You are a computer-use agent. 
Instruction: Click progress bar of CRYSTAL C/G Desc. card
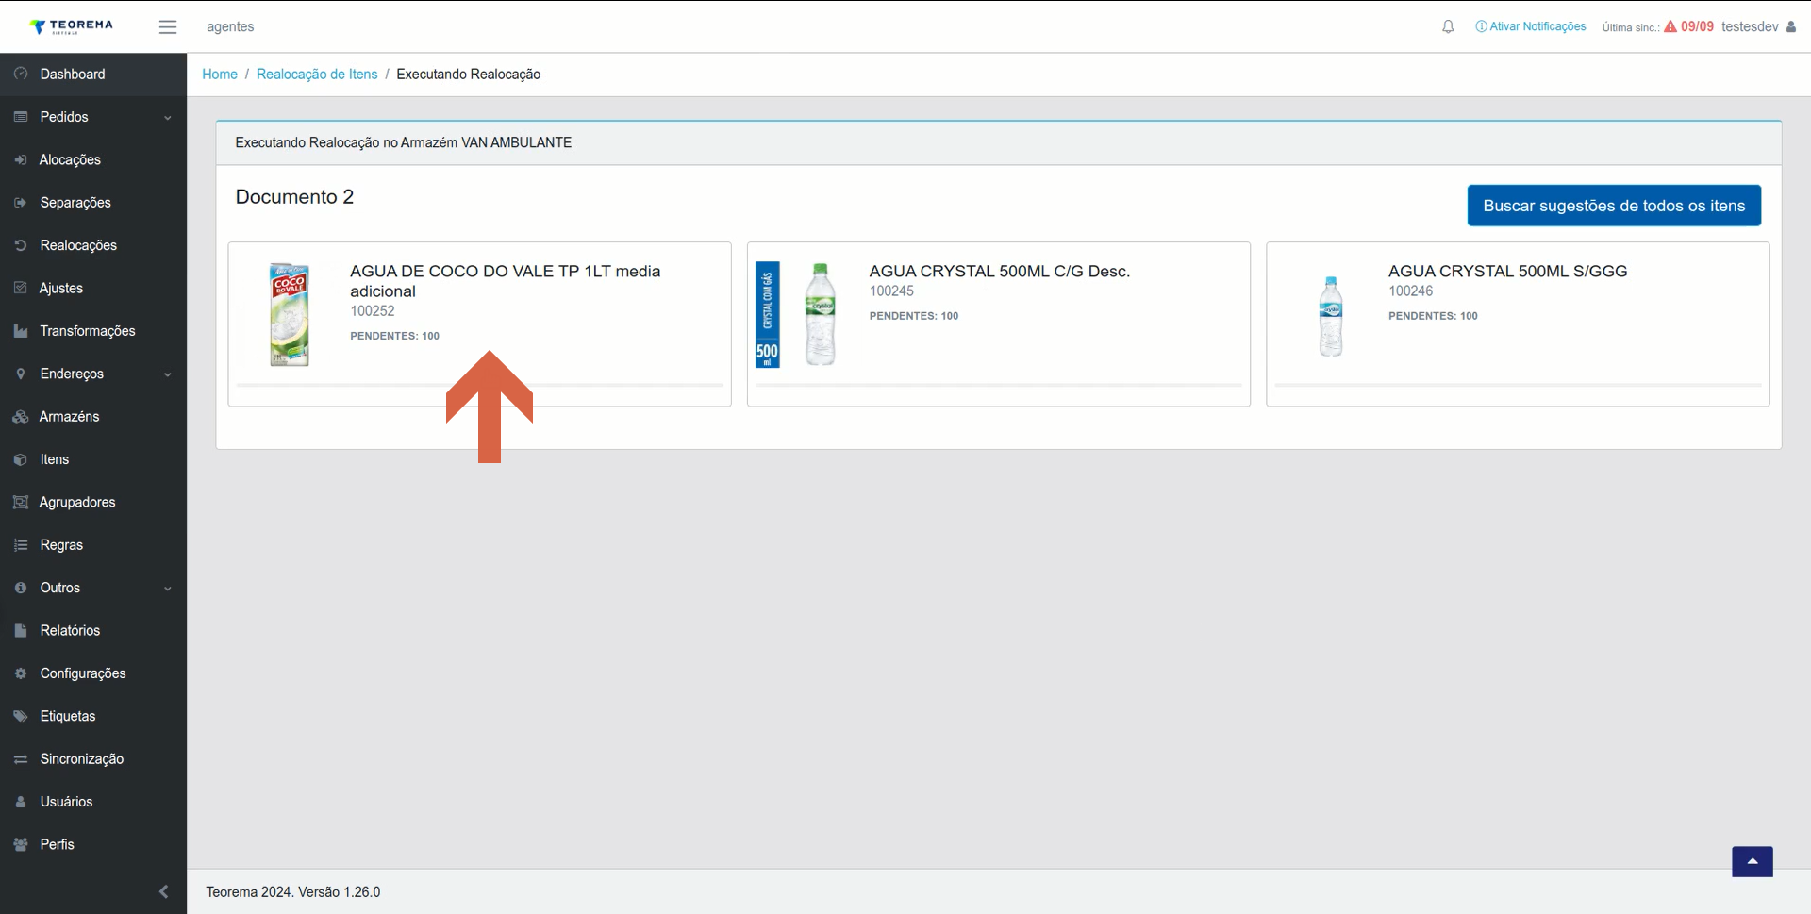coord(998,385)
